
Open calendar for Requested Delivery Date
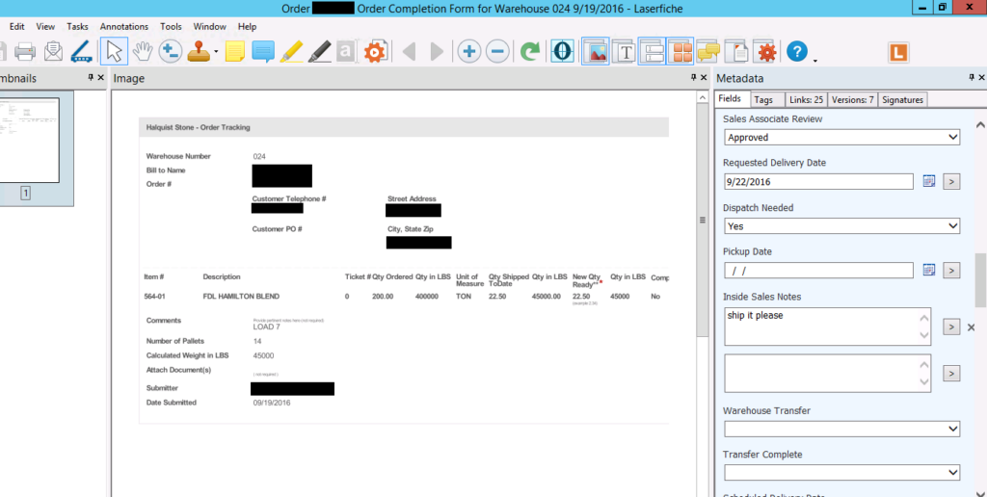coord(929,182)
